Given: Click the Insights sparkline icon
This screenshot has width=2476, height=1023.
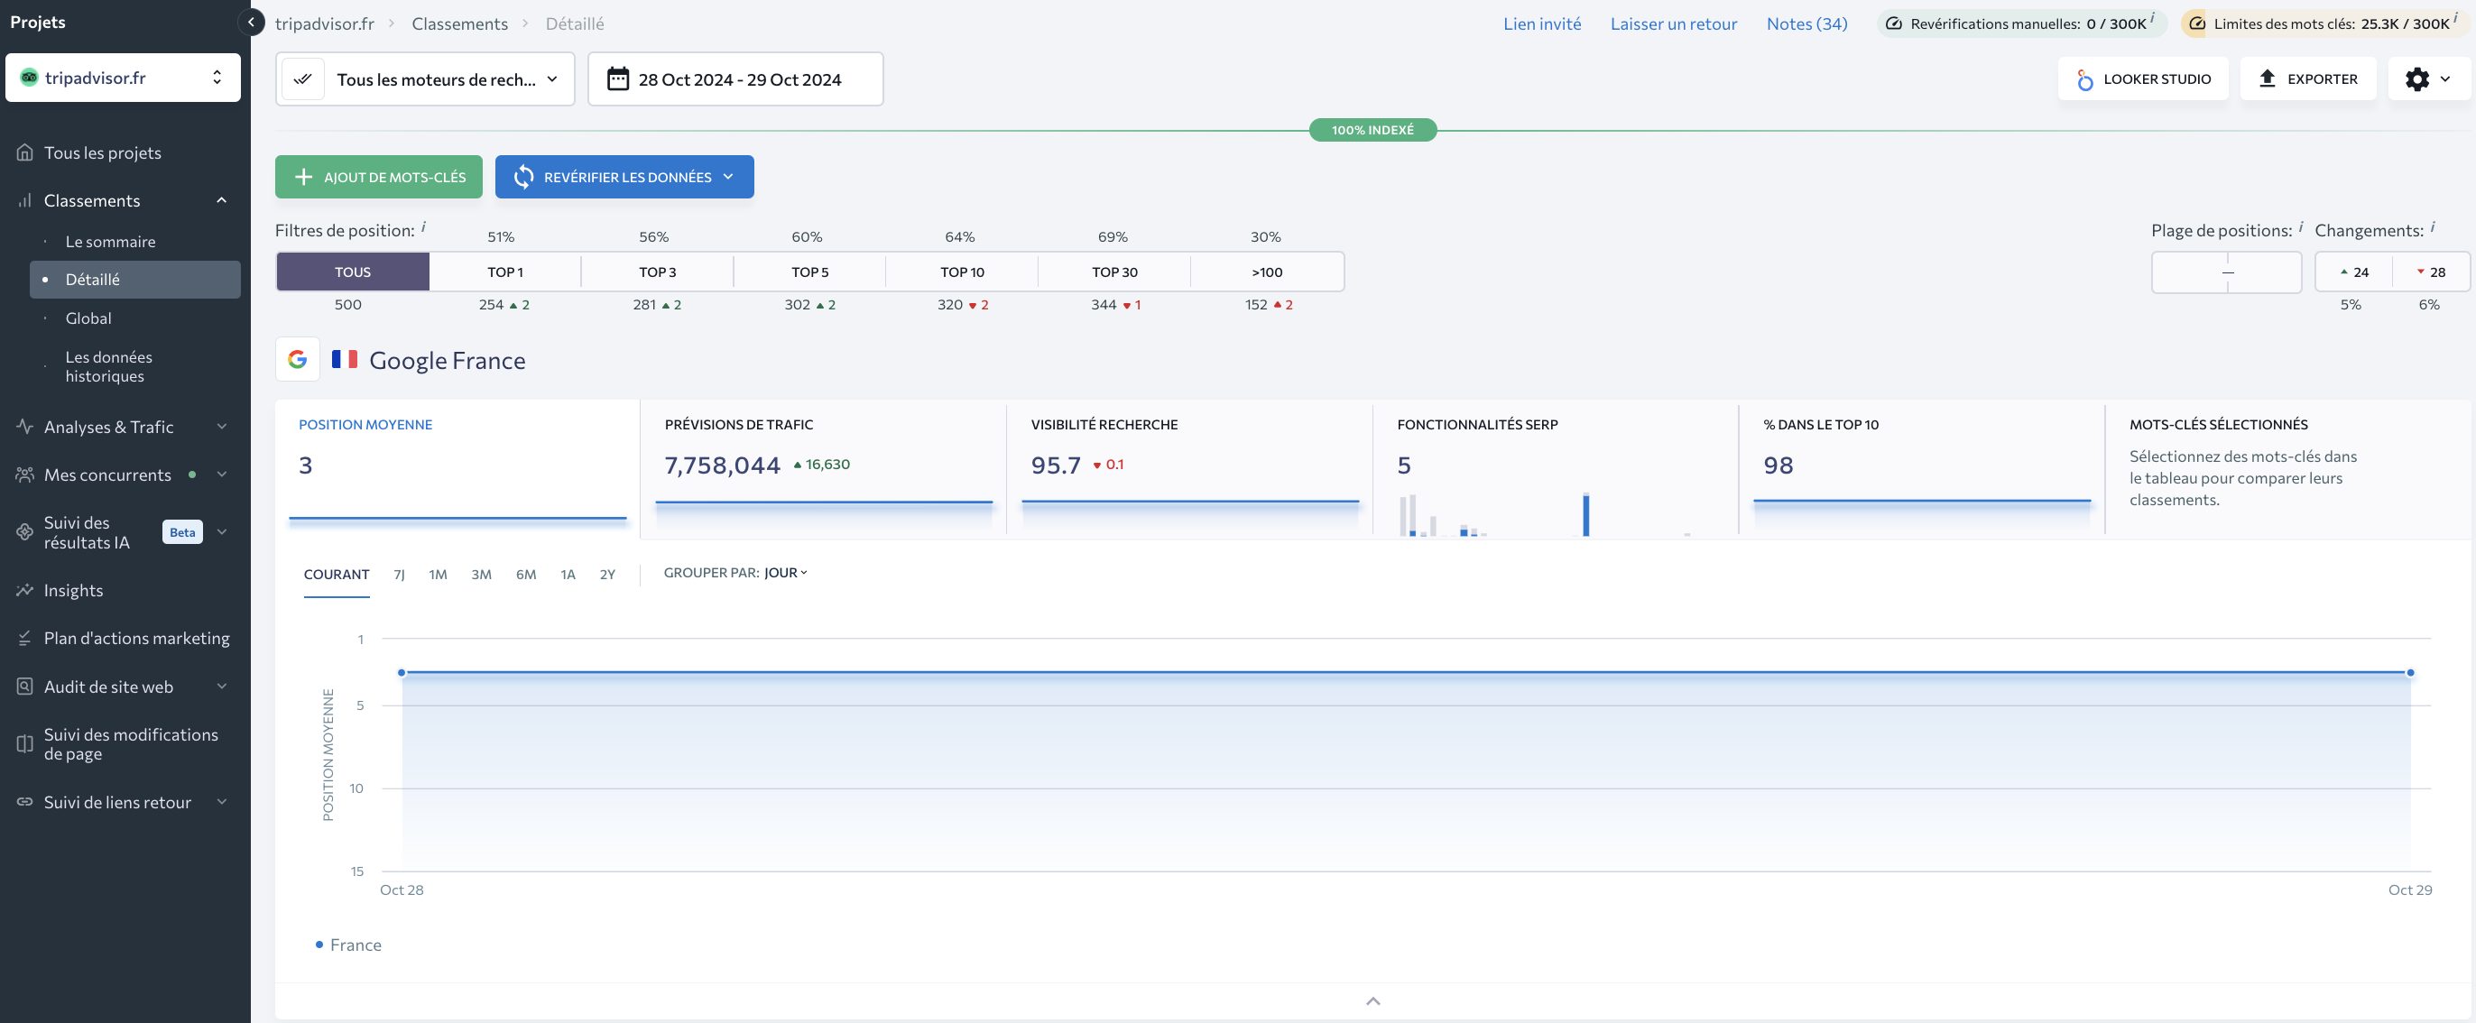Looking at the screenshot, I should pyautogui.click(x=25, y=590).
